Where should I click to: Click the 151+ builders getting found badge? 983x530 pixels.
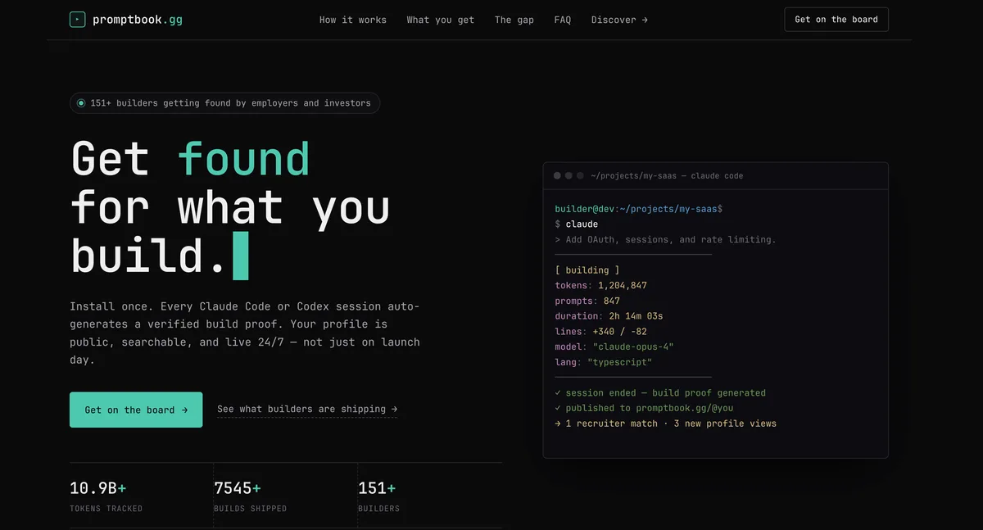(224, 103)
